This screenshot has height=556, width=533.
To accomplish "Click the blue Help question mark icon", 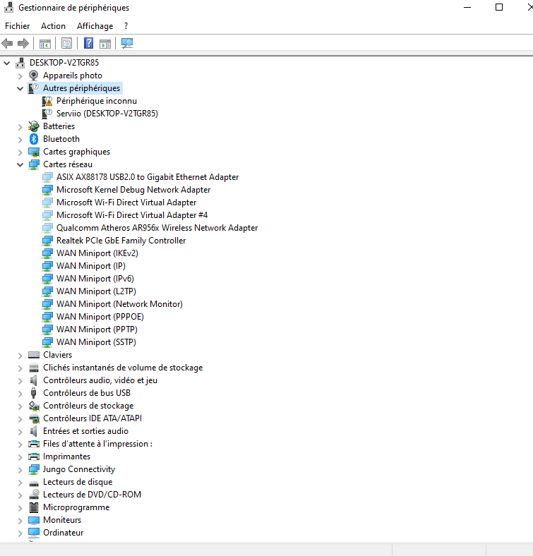I will pos(88,43).
